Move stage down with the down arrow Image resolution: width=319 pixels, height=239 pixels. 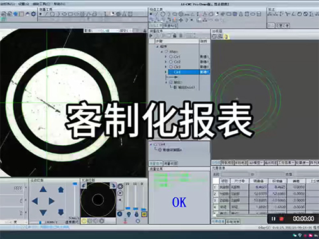pyautogui.click(x=43, y=212)
